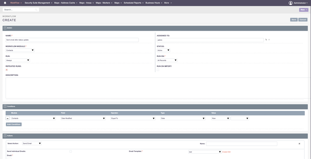Remove the Contacts condition row with minus

coord(8,118)
